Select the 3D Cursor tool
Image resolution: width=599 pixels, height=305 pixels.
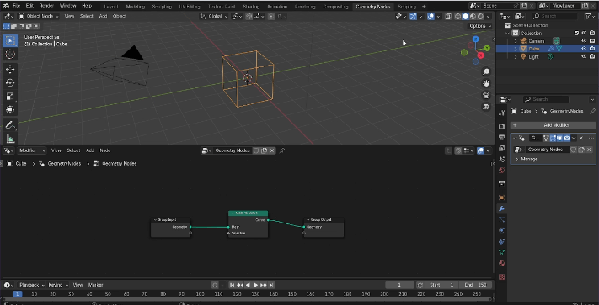point(10,54)
